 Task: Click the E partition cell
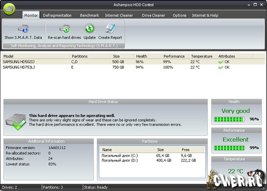72,67
